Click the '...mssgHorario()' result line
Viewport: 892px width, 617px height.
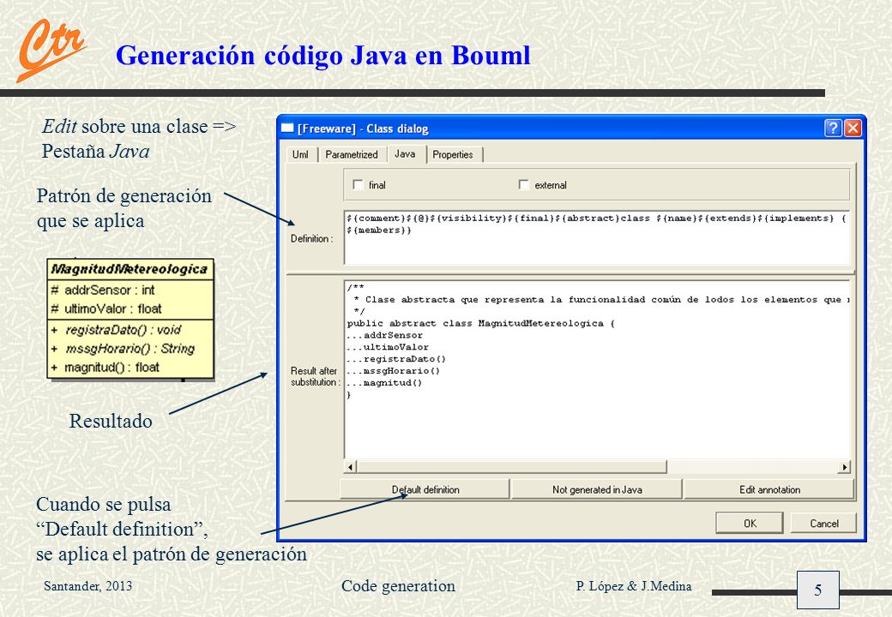tap(393, 371)
